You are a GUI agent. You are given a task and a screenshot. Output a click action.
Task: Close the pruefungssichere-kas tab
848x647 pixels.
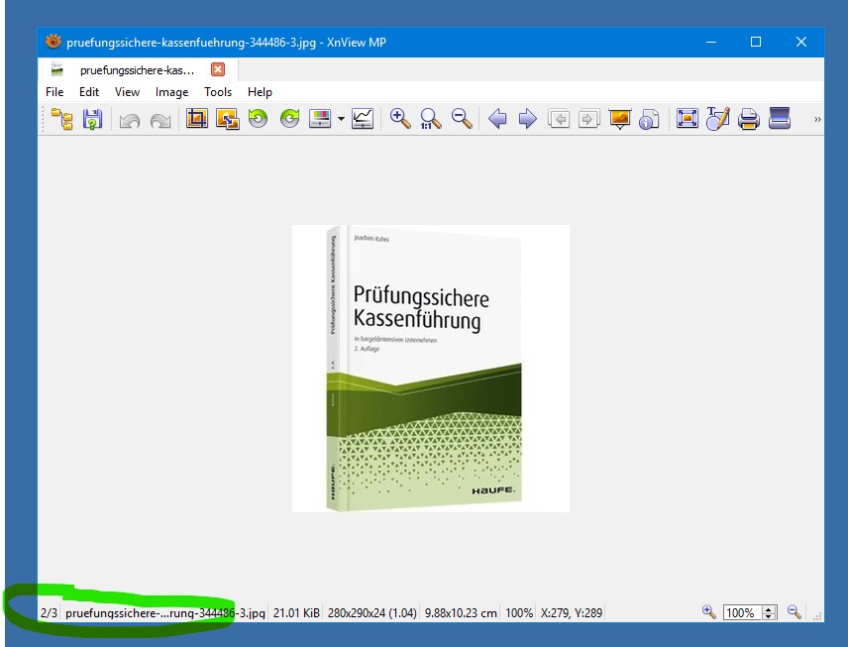[218, 69]
